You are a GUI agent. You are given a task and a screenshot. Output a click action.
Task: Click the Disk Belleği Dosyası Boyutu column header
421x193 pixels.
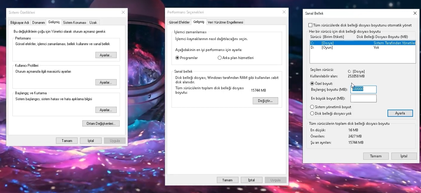click(382, 37)
